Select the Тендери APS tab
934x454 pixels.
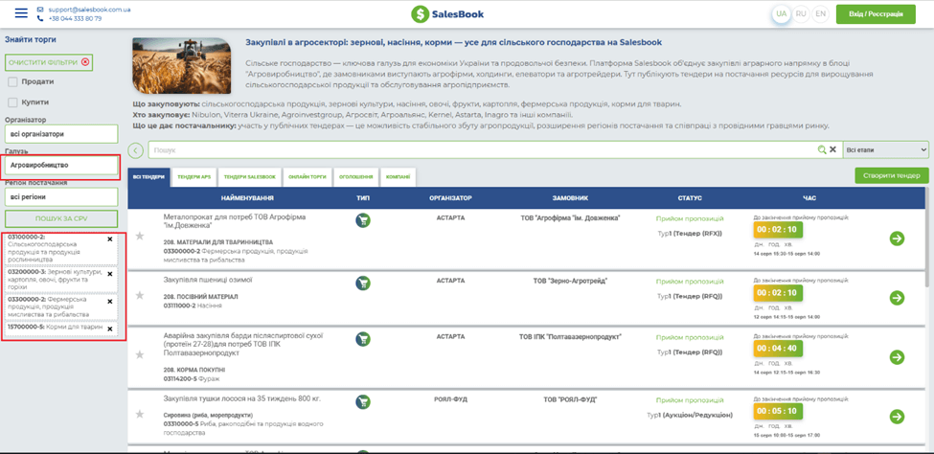[194, 177]
